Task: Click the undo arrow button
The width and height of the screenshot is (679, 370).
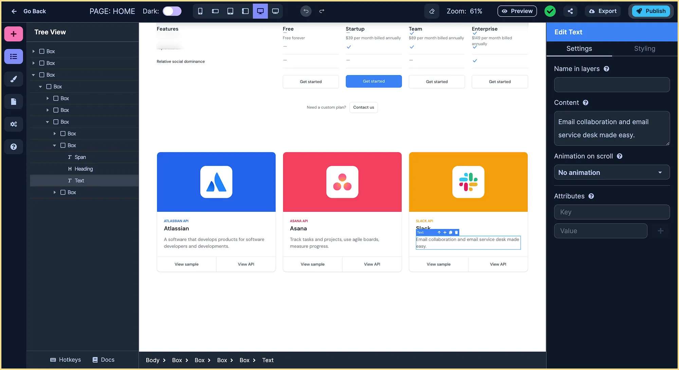Action: (x=306, y=11)
